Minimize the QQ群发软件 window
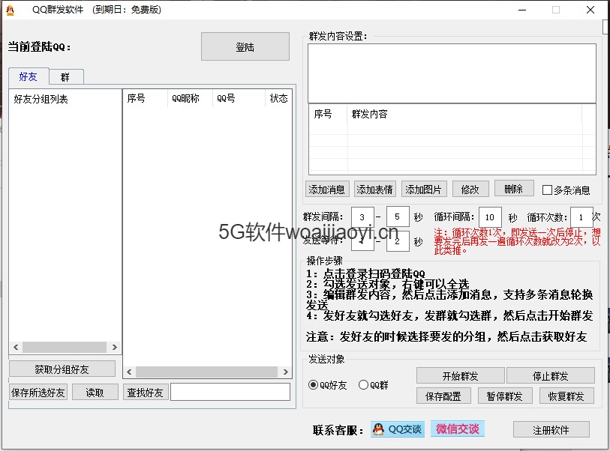The height and width of the screenshot is (451, 610). [522, 10]
